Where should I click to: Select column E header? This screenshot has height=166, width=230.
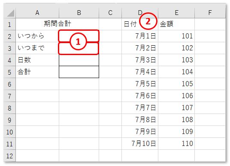coord(176,13)
